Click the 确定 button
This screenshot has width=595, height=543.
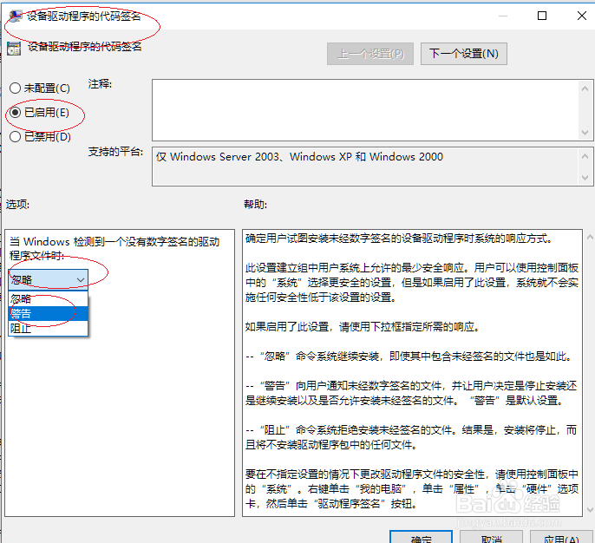tap(422, 538)
